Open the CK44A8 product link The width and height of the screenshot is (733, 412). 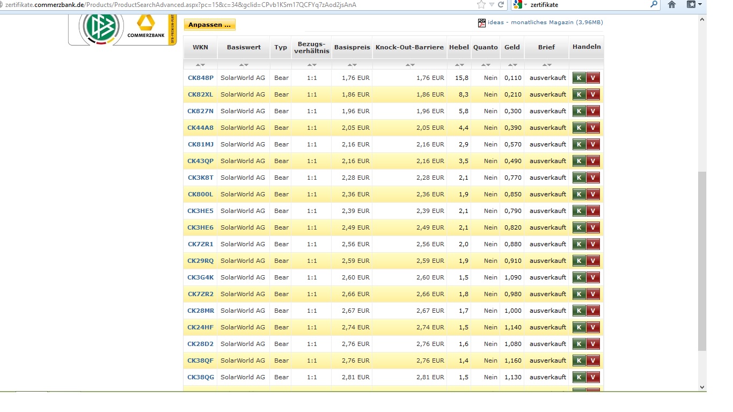pyautogui.click(x=200, y=128)
